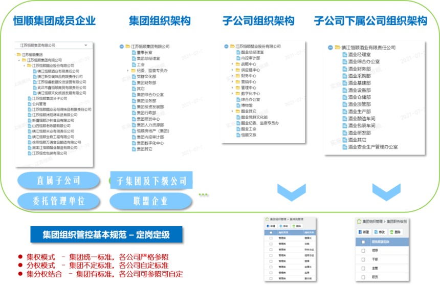Click document icon beside 董事长室
440x285 pixels.
click(134, 53)
